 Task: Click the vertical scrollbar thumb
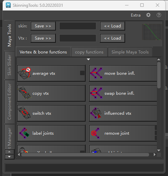[x=159, y=75]
